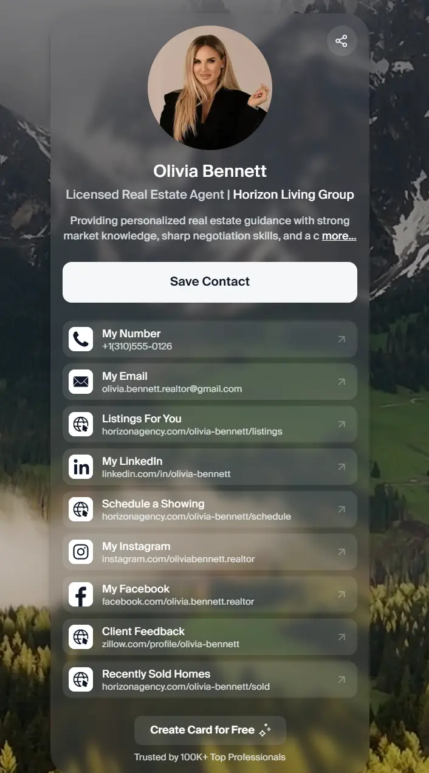Click olivia.bennett.realtor@gmail.com address text
Image resolution: width=429 pixels, height=773 pixels.
click(x=172, y=389)
